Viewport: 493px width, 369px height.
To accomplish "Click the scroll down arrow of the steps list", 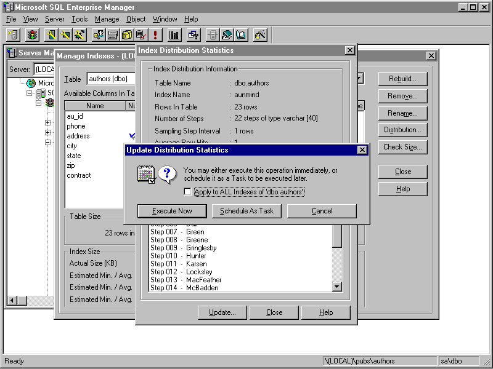I will (x=337, y=286).
